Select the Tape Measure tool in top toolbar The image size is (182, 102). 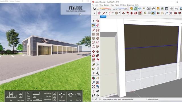pyautogui.click(x=145, y=13)
